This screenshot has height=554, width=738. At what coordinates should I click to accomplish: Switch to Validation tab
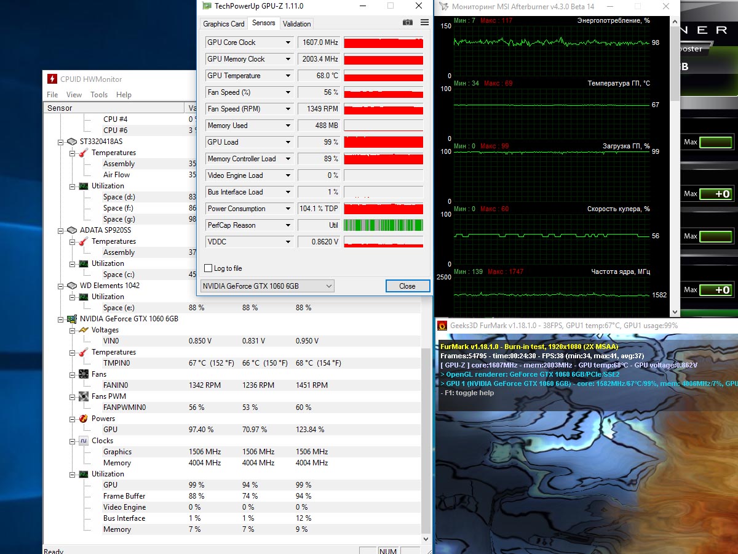coord(297,24)
